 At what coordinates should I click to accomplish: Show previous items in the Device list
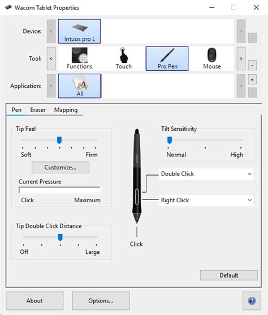pyautogui.click(x=51, y=31)
